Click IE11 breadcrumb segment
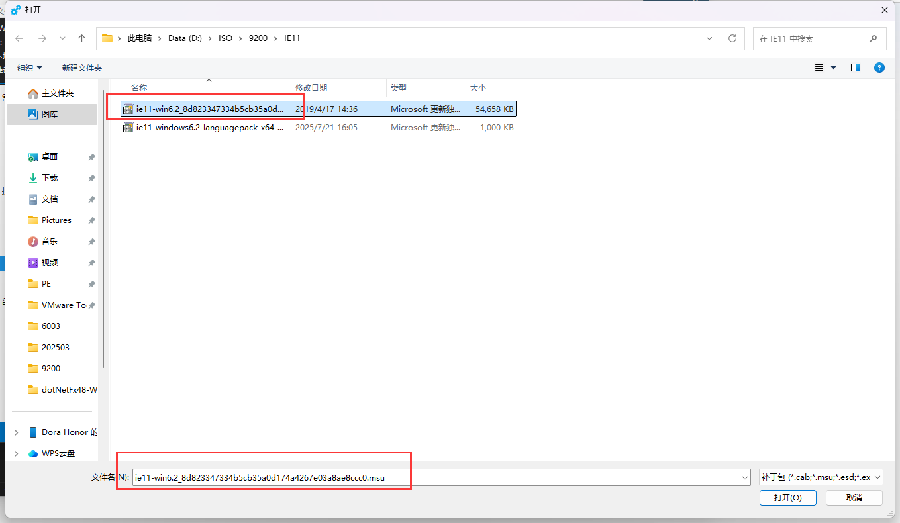The image size is (900, 523). [x=292, y=38]
